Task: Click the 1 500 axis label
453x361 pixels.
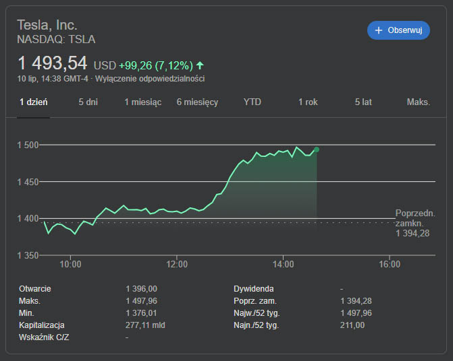Action: pyautogui.click(x=28, y=145)
